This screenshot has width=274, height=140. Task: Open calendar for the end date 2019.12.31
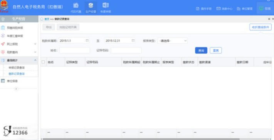point(133,40)
